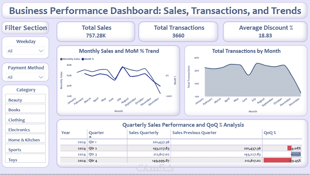Image resolution: width=310 pixels, height=175 pixels.
Task: Click the Average Discount % card
Action: click(265, 31)
